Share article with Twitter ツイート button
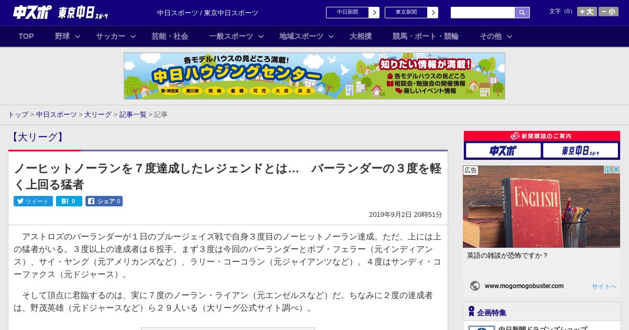Screen dimensions: 629x330 click(33, 201)
